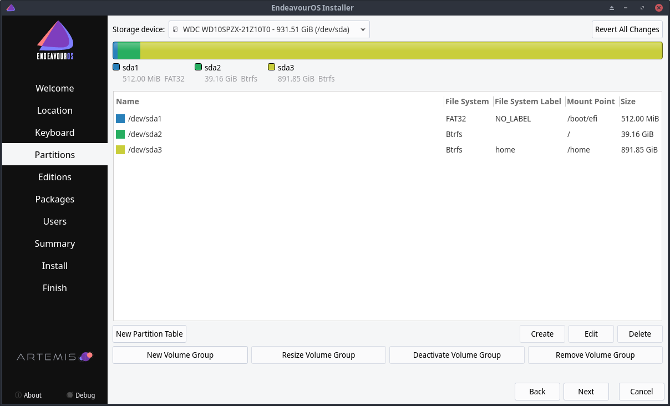Click the yellow sda3 legend square
Screen dimensions: 670x406
click(x=271, y=67)
